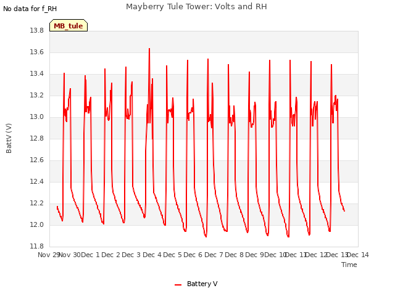The width and height of the screenshot is (395, 296).
Task: Click the 13.2 y-axis tick label
Action: 37,96
